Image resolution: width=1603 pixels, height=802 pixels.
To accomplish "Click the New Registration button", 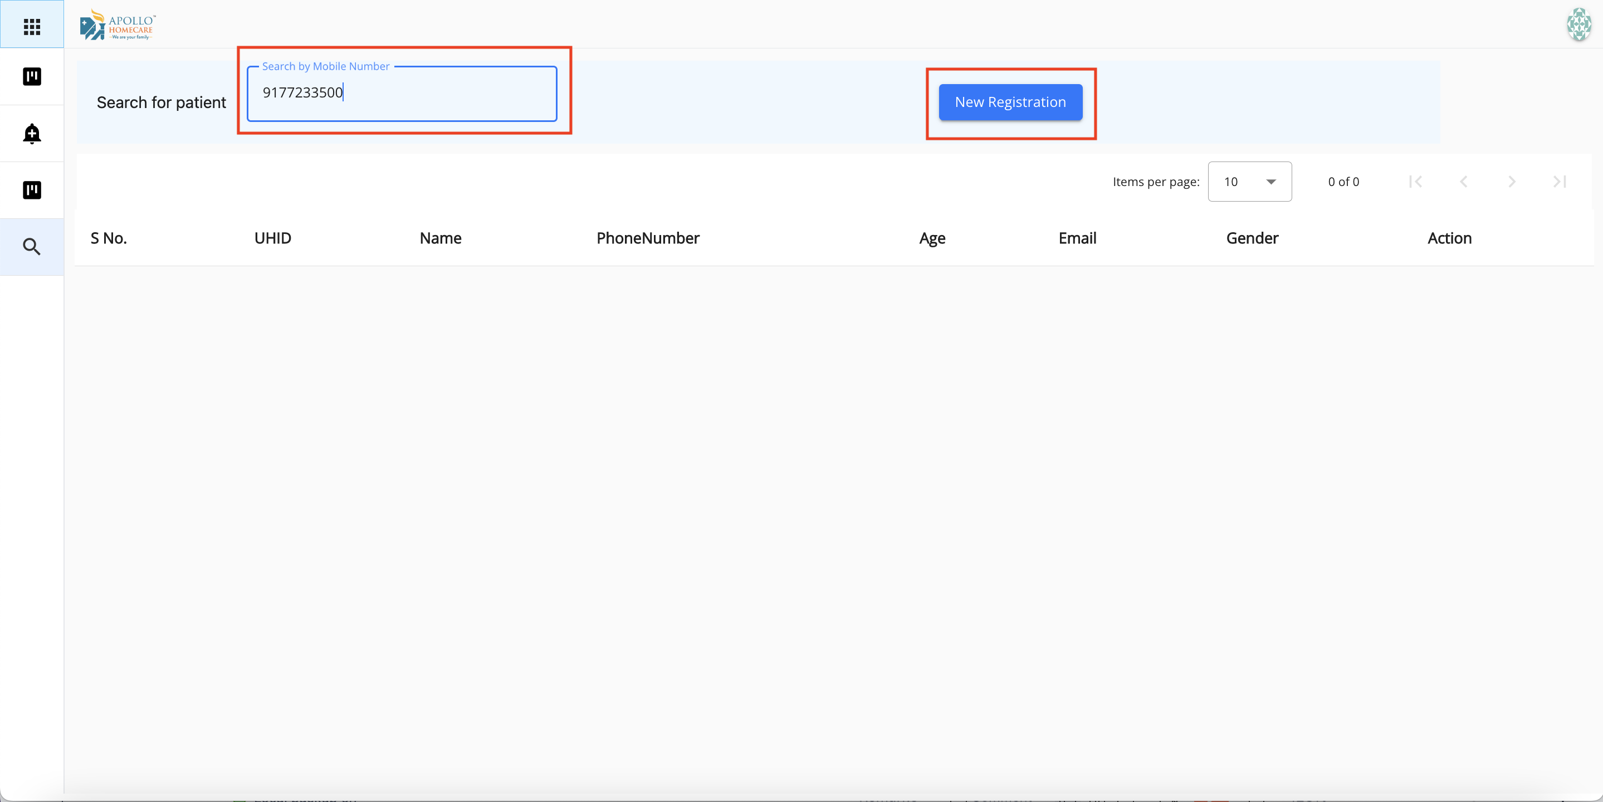I will tap(1010, 102).
